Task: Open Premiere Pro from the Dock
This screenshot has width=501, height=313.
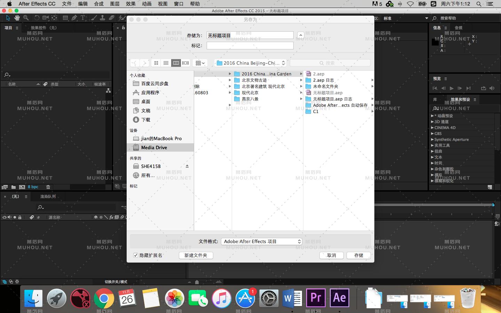Action: 316,298
